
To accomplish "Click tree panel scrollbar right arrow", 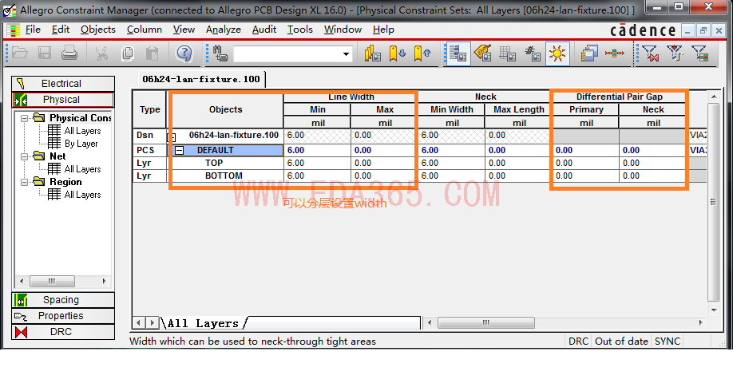I will coord(104,281).
